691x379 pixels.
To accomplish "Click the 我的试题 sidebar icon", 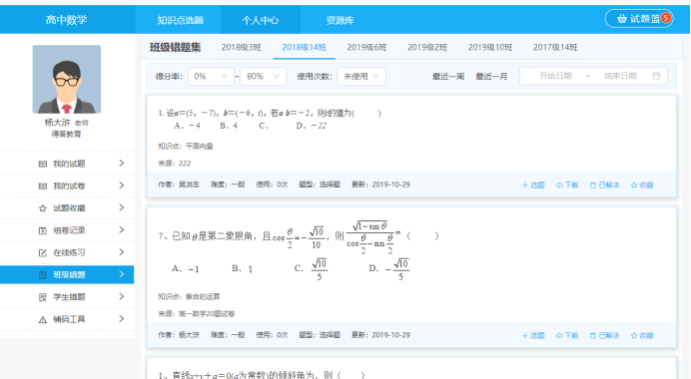I will (x=42, y=164).
